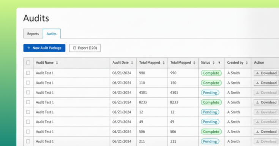Click the Complete badge in the 110 row
The width and height of the screenshot is (279, 146).
[211, 83]
